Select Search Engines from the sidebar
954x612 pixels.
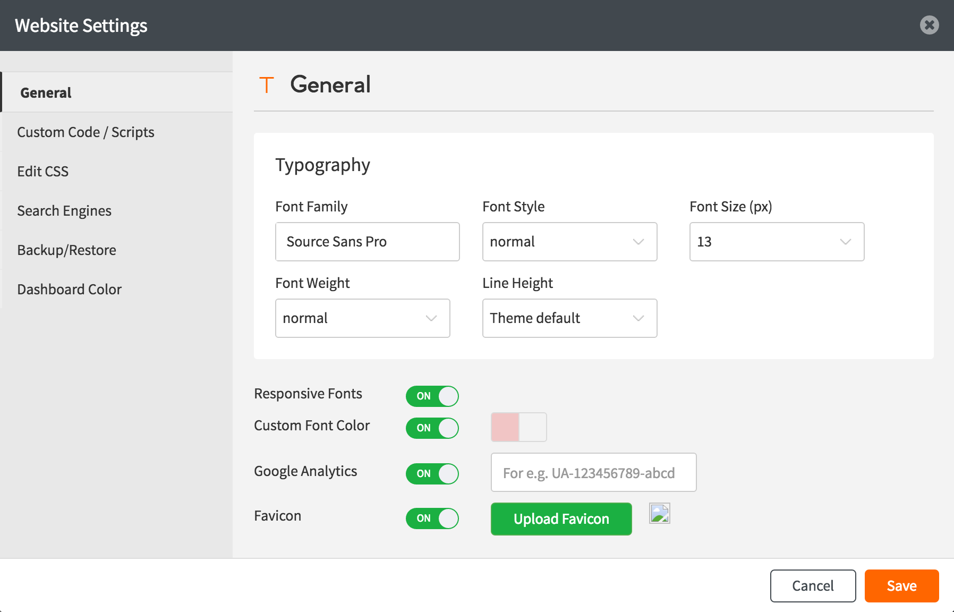64,211
